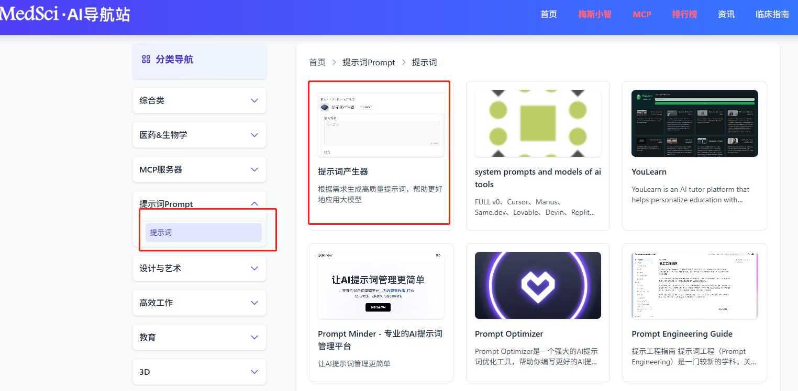Image resolution: width=798 pixels, height=391 pixels.
Task: Click the 分类导航 grid icon
Action: click(x=146, y=60)
